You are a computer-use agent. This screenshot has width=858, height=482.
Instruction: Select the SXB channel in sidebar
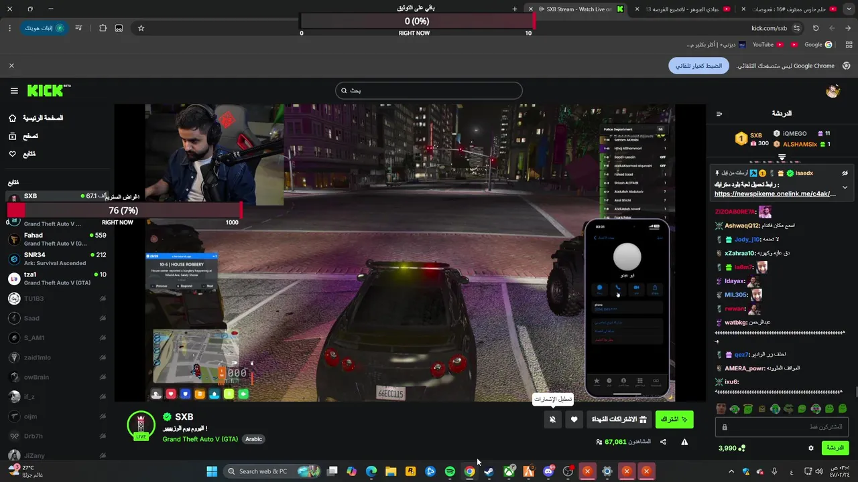57,196
